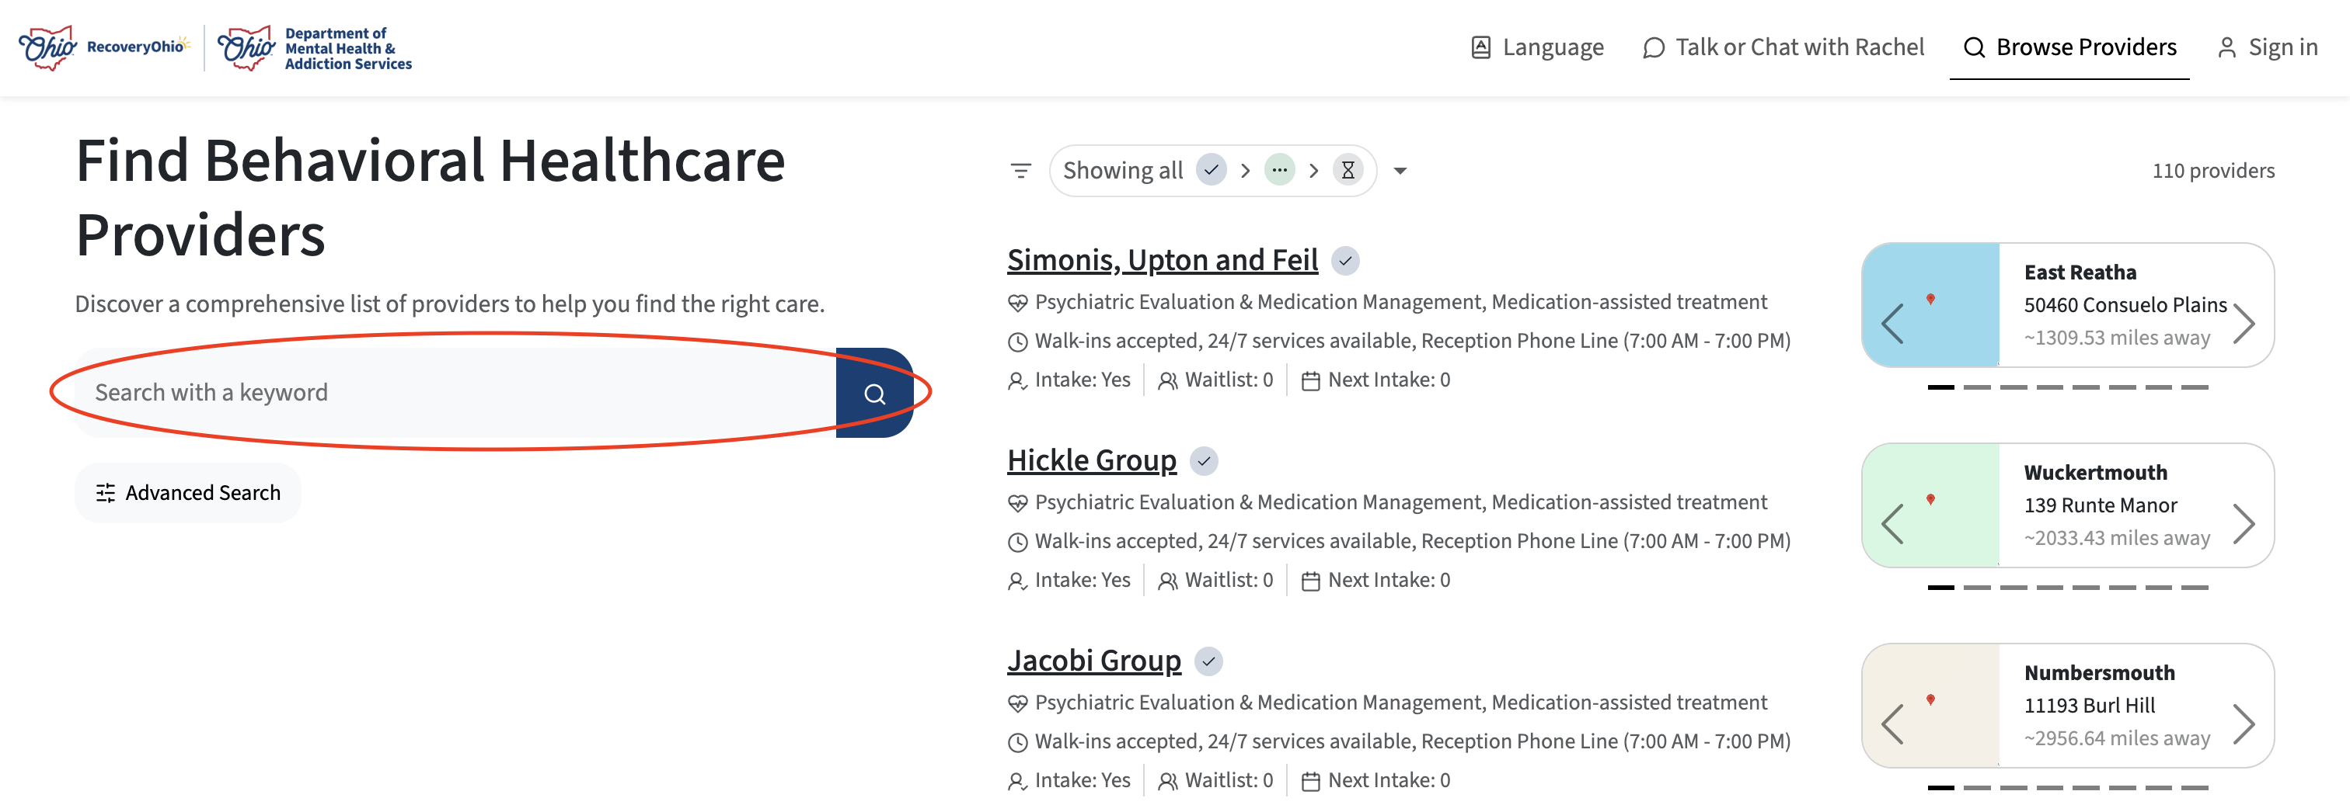Toggle the verified checkmark status filter

click(1211, 171)
